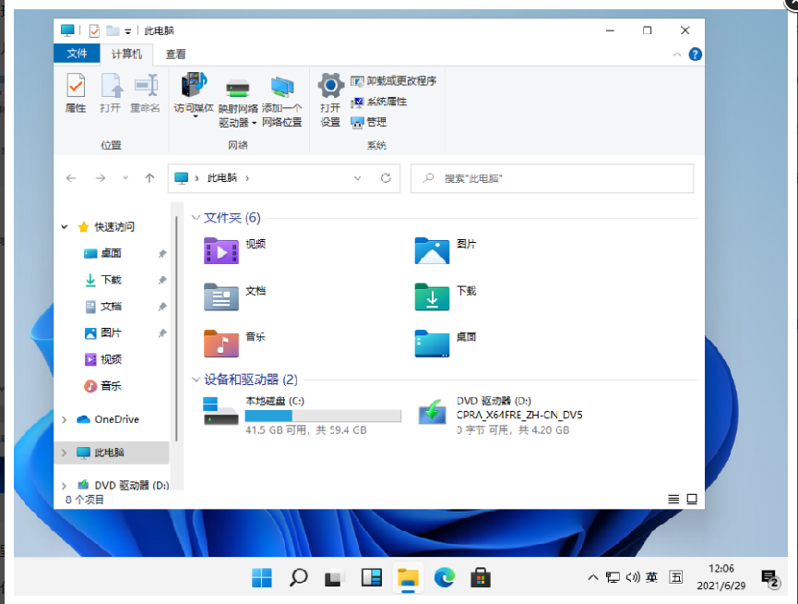Launch Microsoft Edge from the taskbar
The width and height of the screenshot is (798, 604).
pos(444,577)
